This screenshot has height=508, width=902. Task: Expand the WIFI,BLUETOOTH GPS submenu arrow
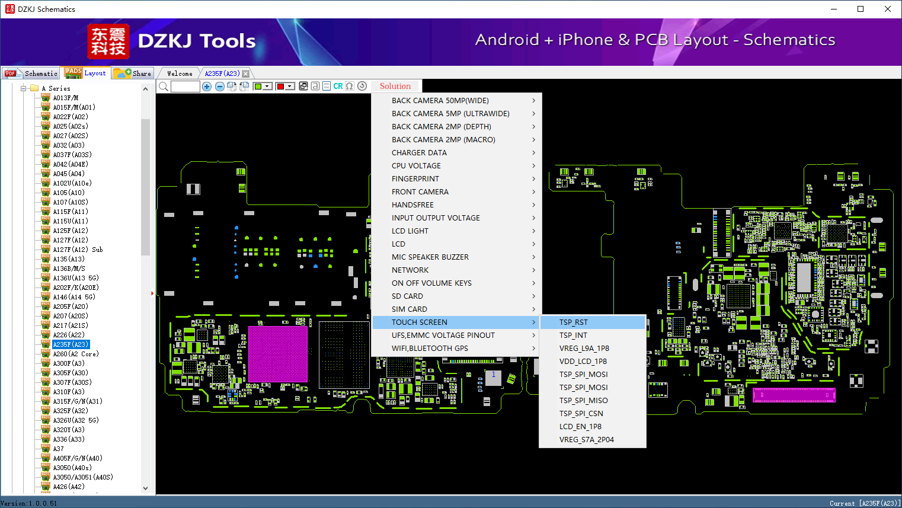pos(533,349)
